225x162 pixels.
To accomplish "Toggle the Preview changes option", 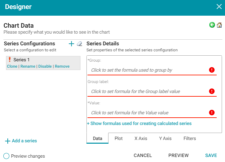I will click(x=6, y=156).
